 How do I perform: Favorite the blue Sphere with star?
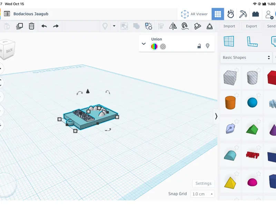coord(258,95)
